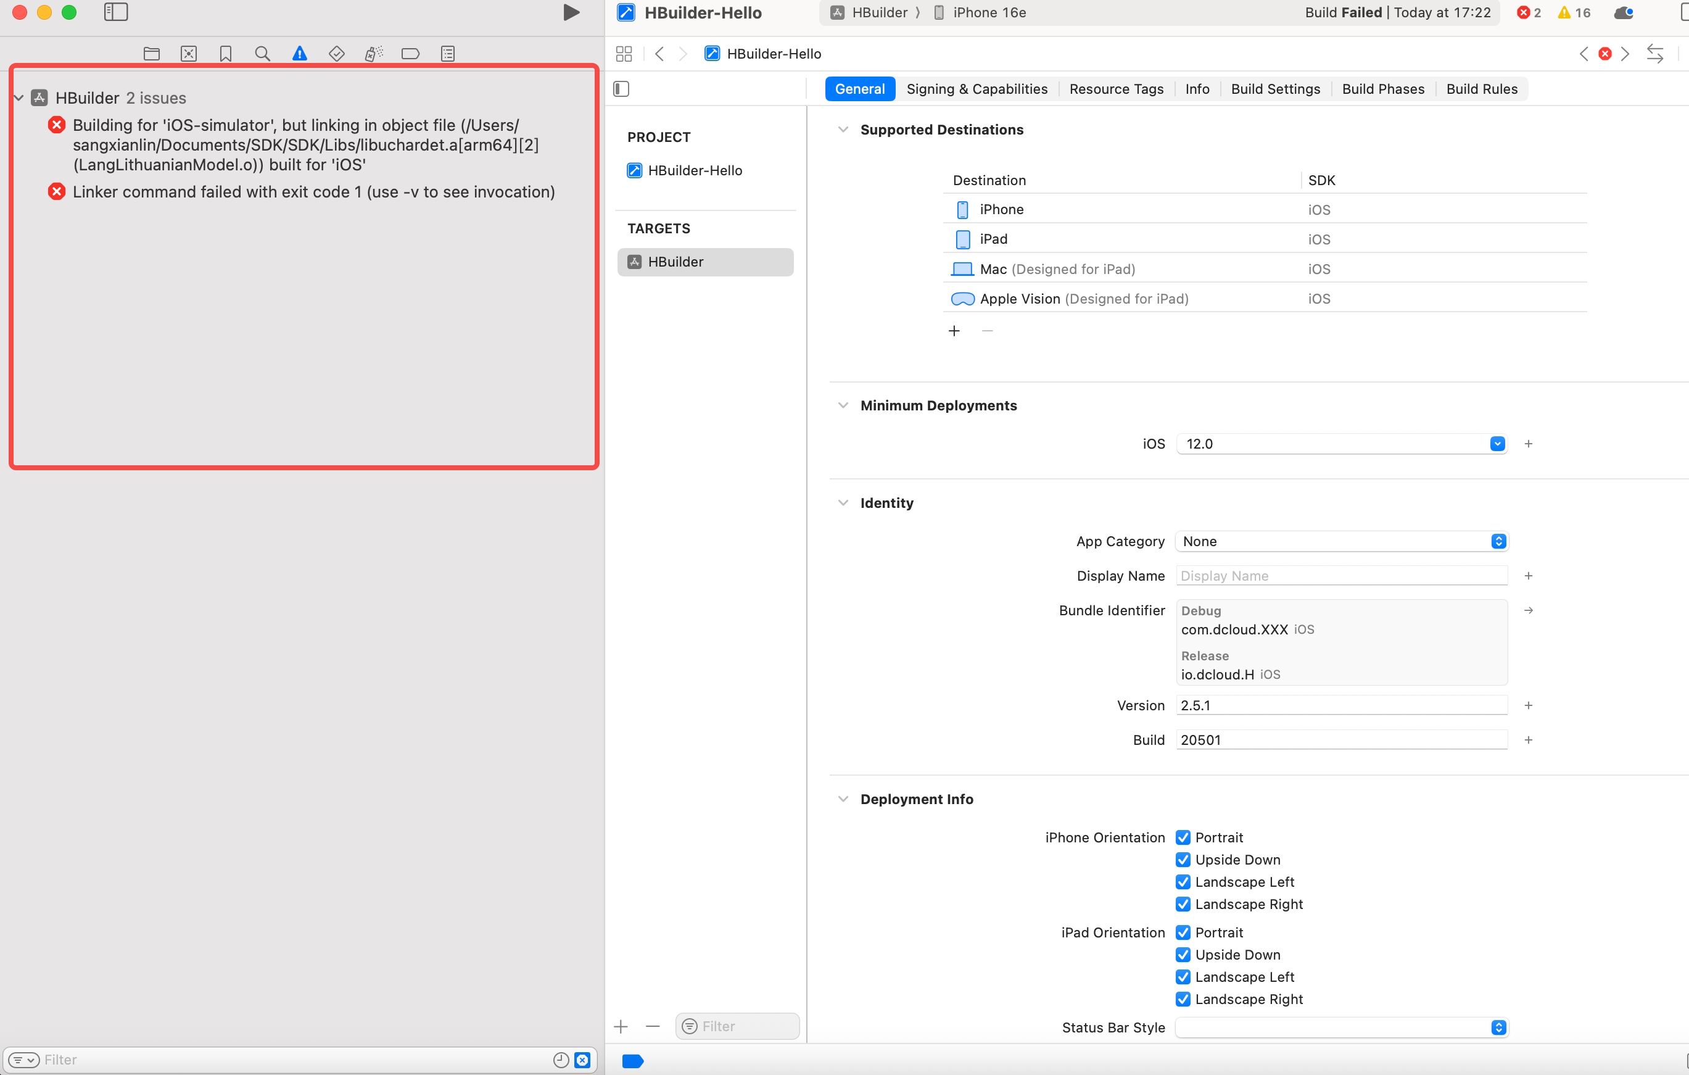1689x1075 pixels.
Task: Open the Bookmark navigator icon
Action: [225, 53]
